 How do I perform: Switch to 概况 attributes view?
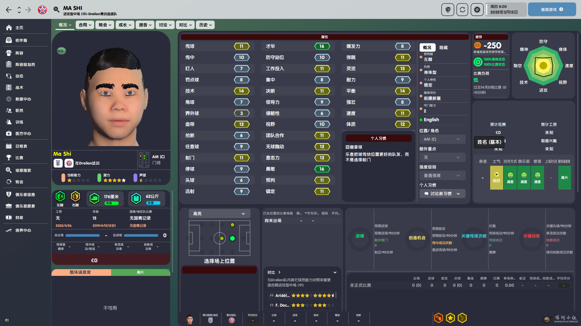[427, 47]
